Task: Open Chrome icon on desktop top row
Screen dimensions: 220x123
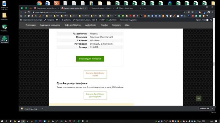Action: pos(39,3)
